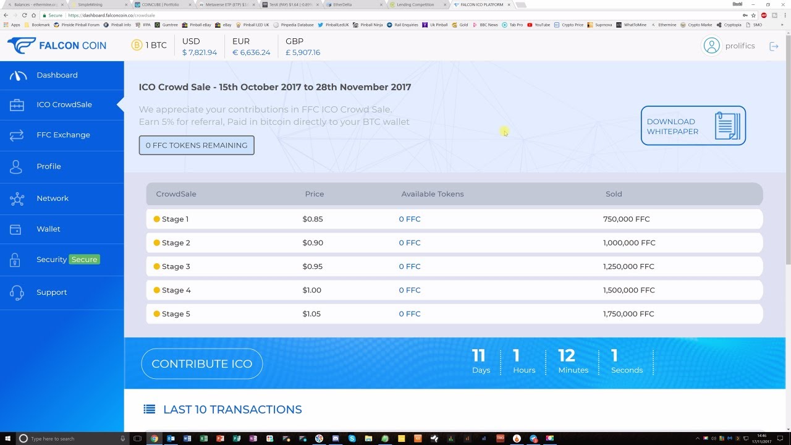
Task: Open the BBC News bookmark
Action: click(484, 25)
